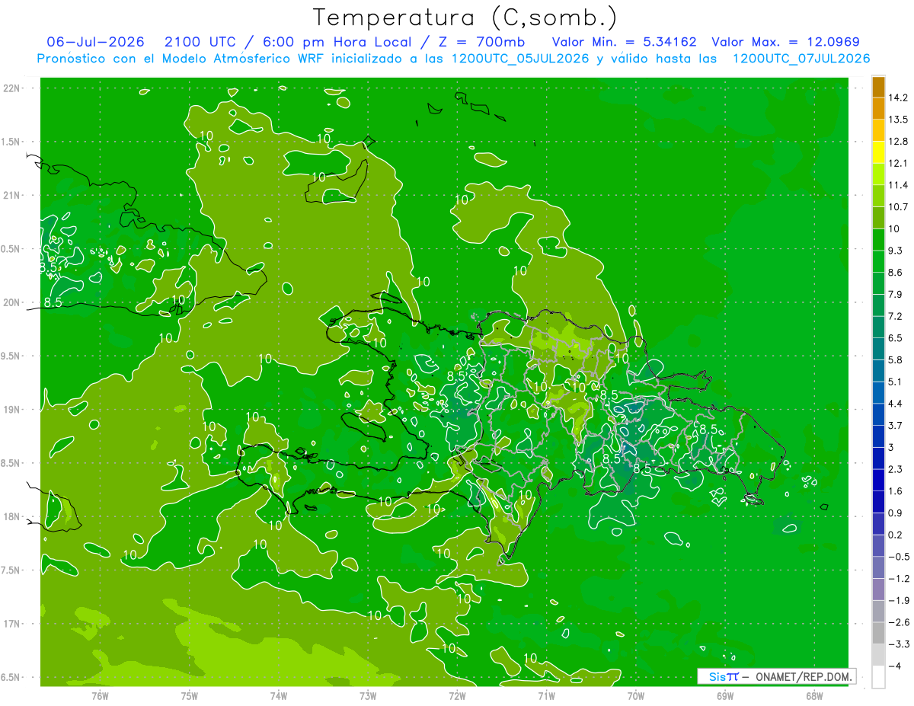Click the "0.9" color scale value
Viewport: 914px width, 706px height.
(896, 513)
